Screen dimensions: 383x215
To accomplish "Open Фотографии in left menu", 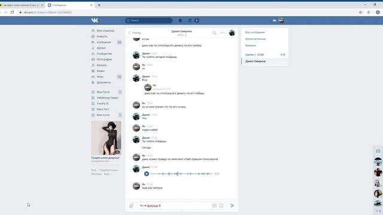I will coord(104,60).
